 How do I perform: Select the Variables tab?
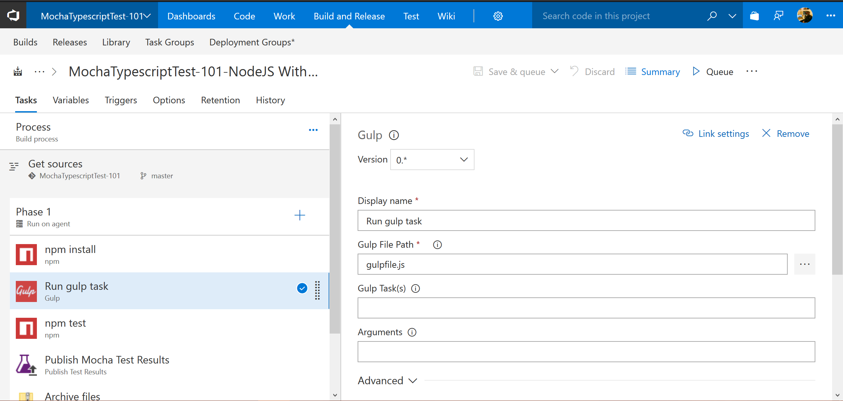[x=71, y=100]
